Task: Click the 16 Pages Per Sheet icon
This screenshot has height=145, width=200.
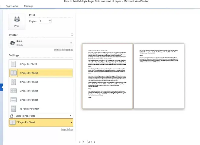Action: coord(13,109)
